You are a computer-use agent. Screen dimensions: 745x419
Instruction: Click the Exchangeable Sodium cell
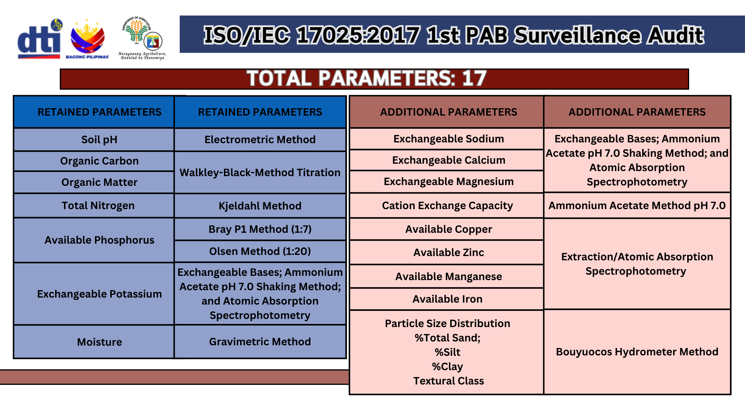pos(447,139)
